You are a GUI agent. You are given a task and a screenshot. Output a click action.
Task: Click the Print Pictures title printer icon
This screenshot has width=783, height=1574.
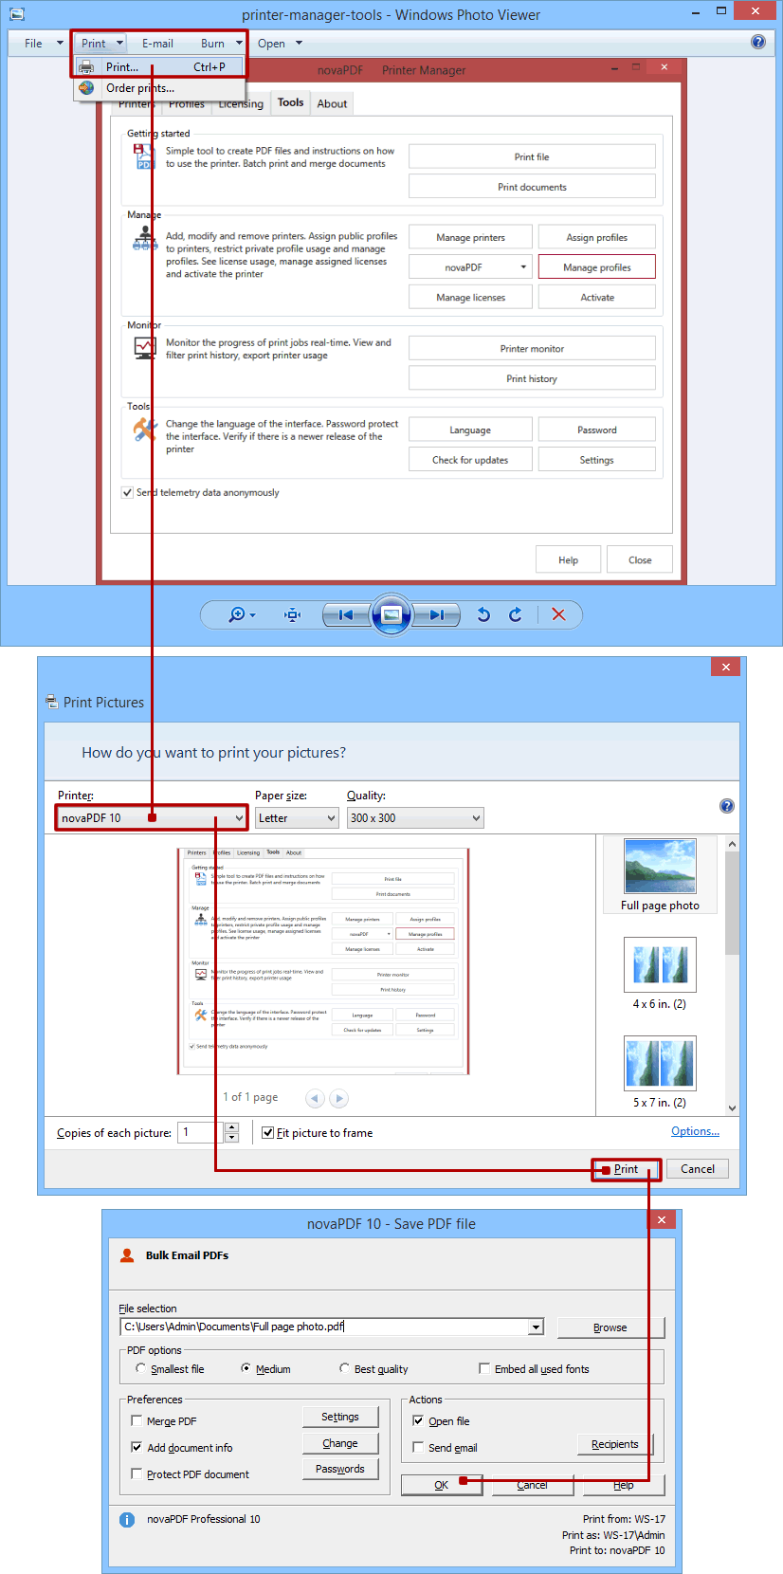pyautogui.click(x=51, y=702)
